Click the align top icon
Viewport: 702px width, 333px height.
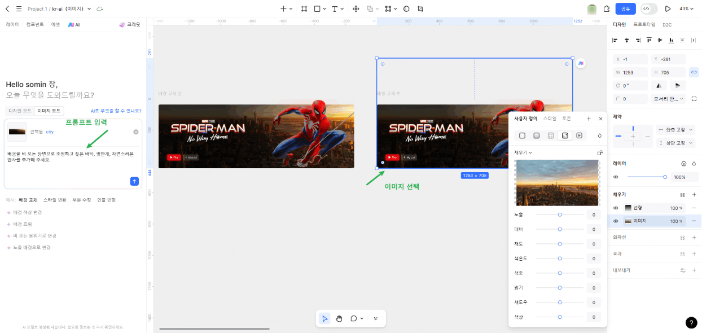649,40
